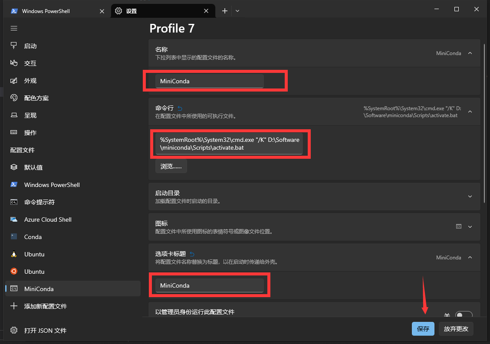
Task: Click the command line path text field
Action: click(x=229, y=144)
